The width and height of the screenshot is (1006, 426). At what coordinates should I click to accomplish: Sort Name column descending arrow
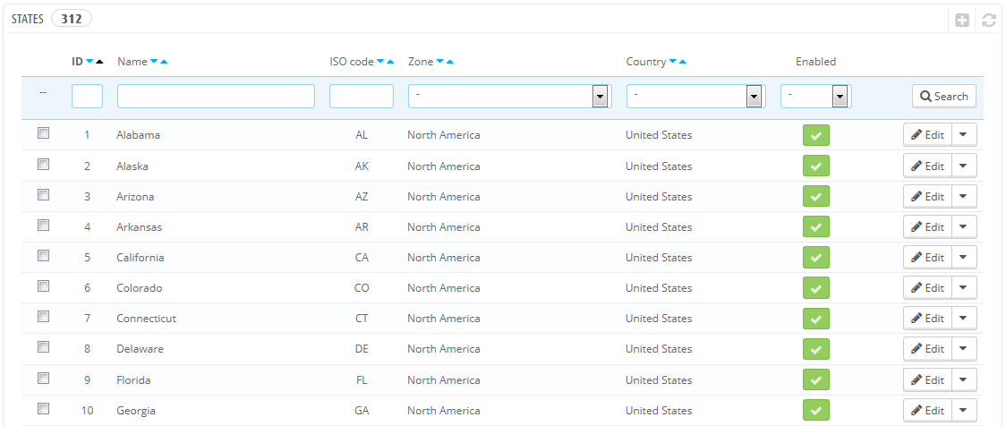(x=154, y=62)
